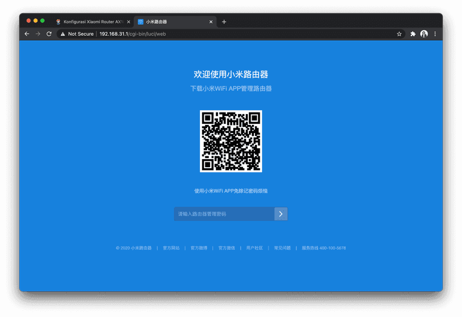
Task: Bookmark this page with the star icon
Action: click(x=399, y=34)
